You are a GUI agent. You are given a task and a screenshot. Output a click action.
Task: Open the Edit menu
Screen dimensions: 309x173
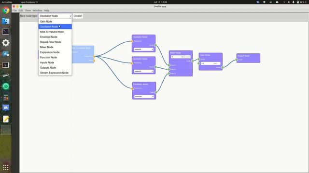pos(21,11)
